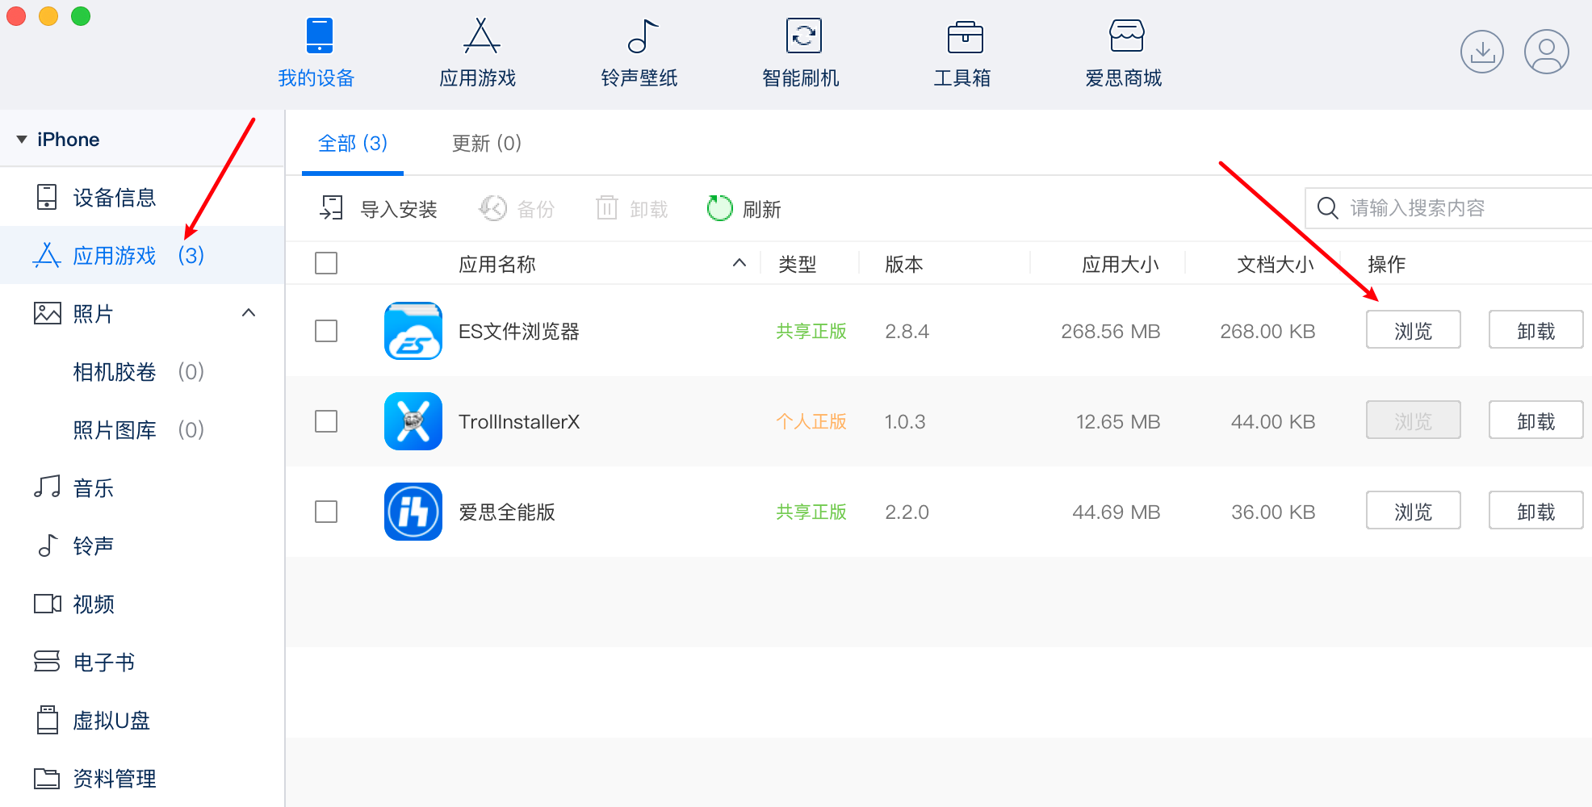1592x807 pixels.
Task: Open 电子书 in the sidebar
Action: 142,662
